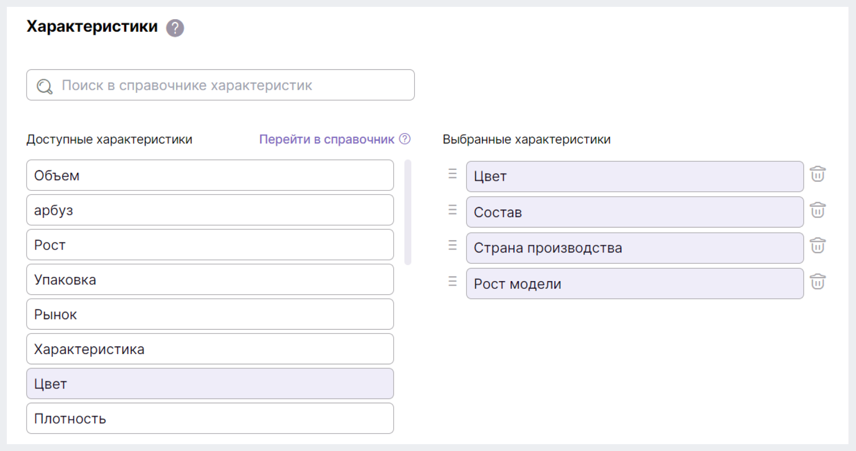This screenshot has height=451, width=856.
Task: Choose Плотность in available list
Action: [x=210, y=418]
